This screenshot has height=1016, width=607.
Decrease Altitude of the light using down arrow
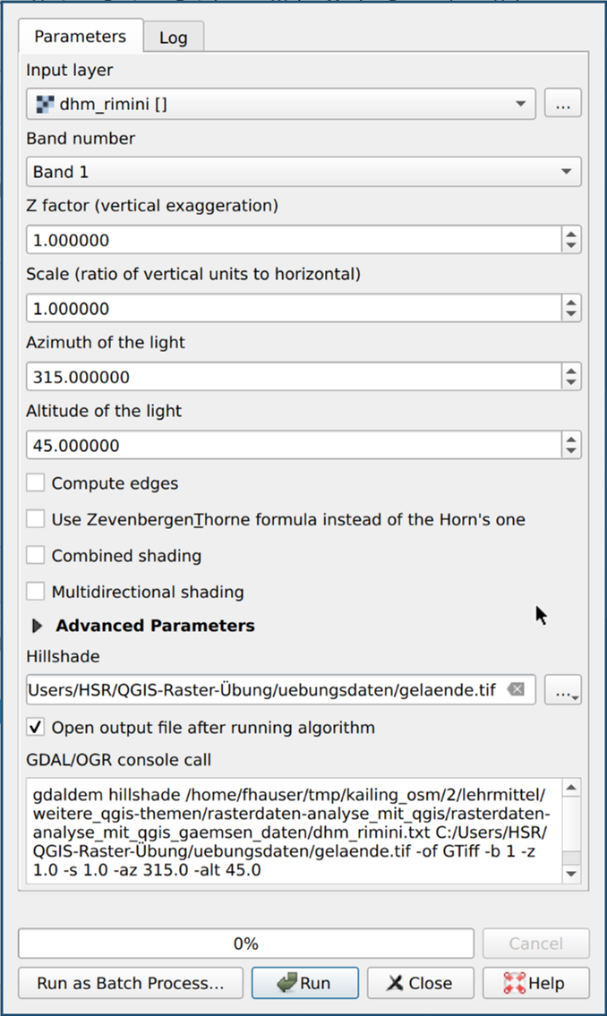point(571,452)
